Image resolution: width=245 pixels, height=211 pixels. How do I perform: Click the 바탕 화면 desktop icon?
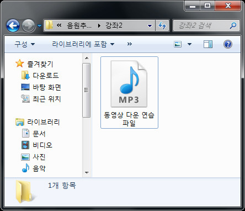coord(25,87)
